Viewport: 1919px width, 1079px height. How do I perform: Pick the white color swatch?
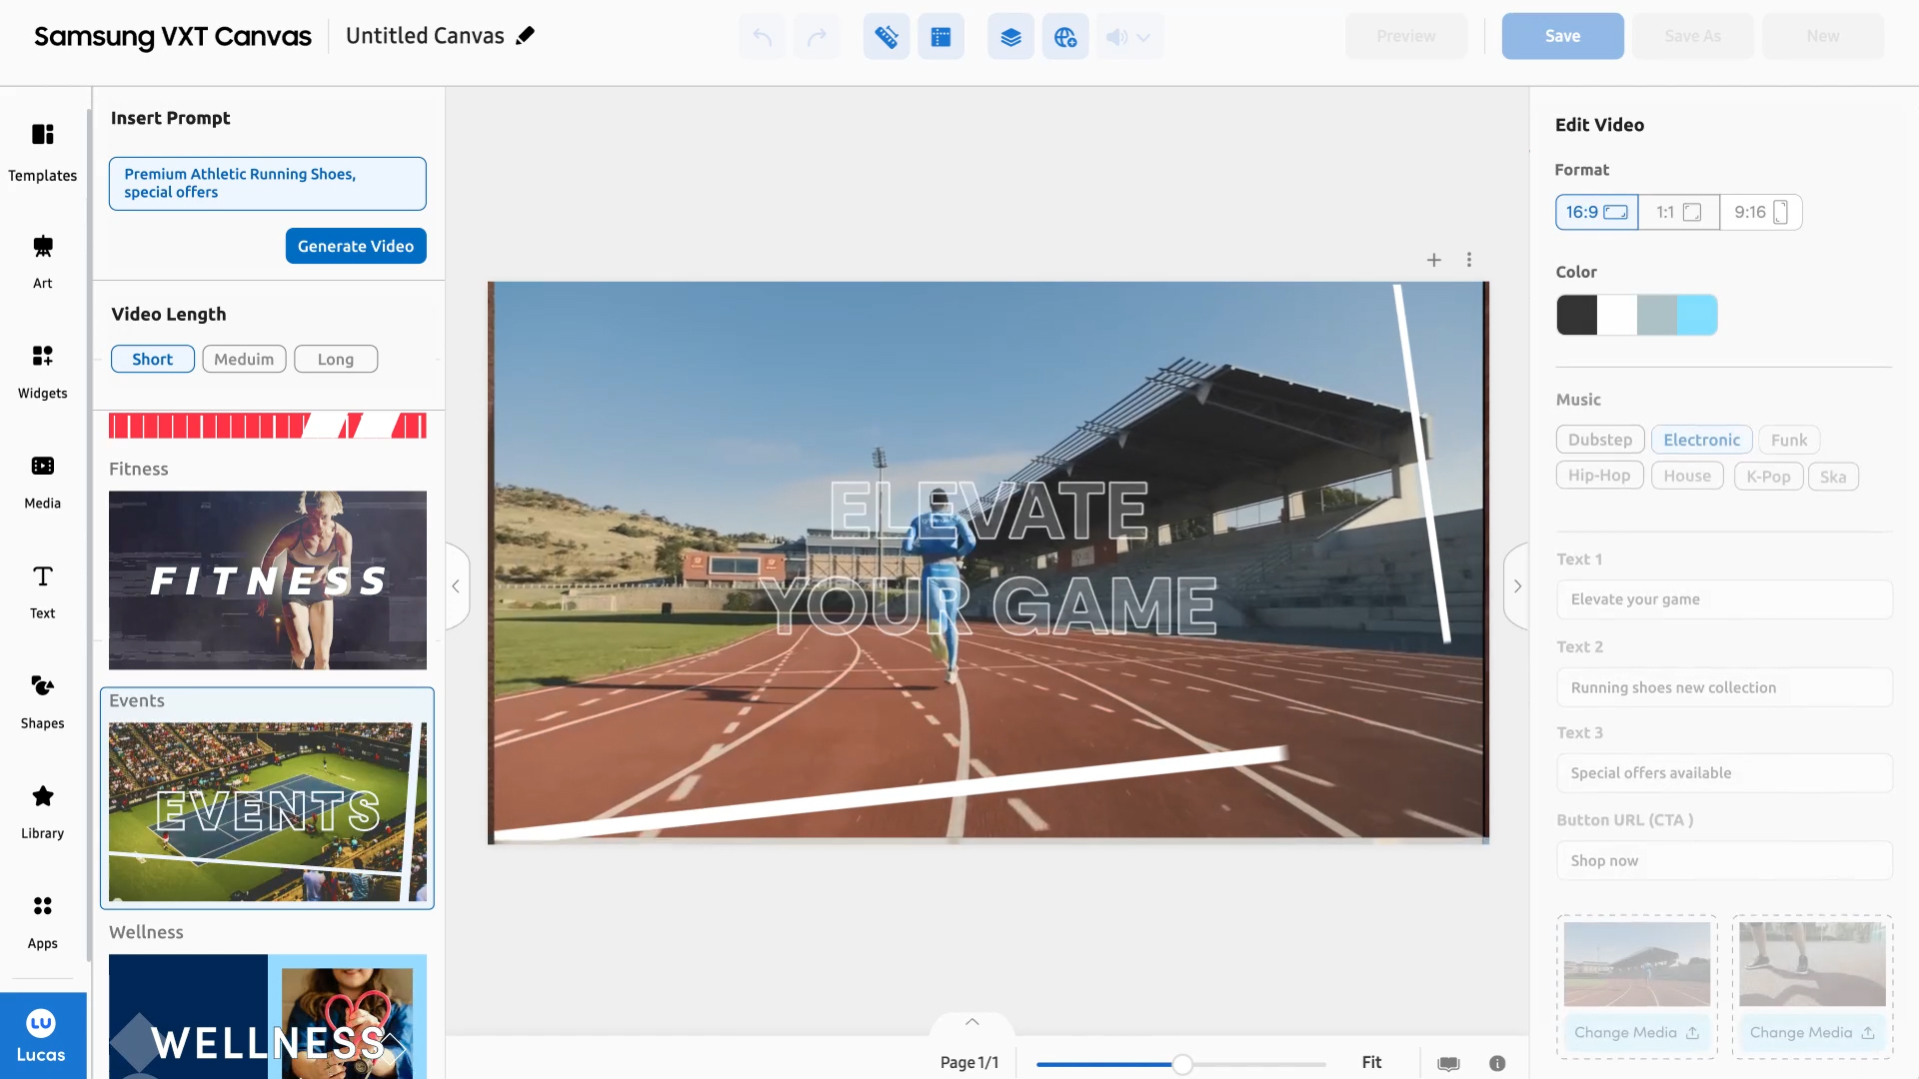(1617, 315)
